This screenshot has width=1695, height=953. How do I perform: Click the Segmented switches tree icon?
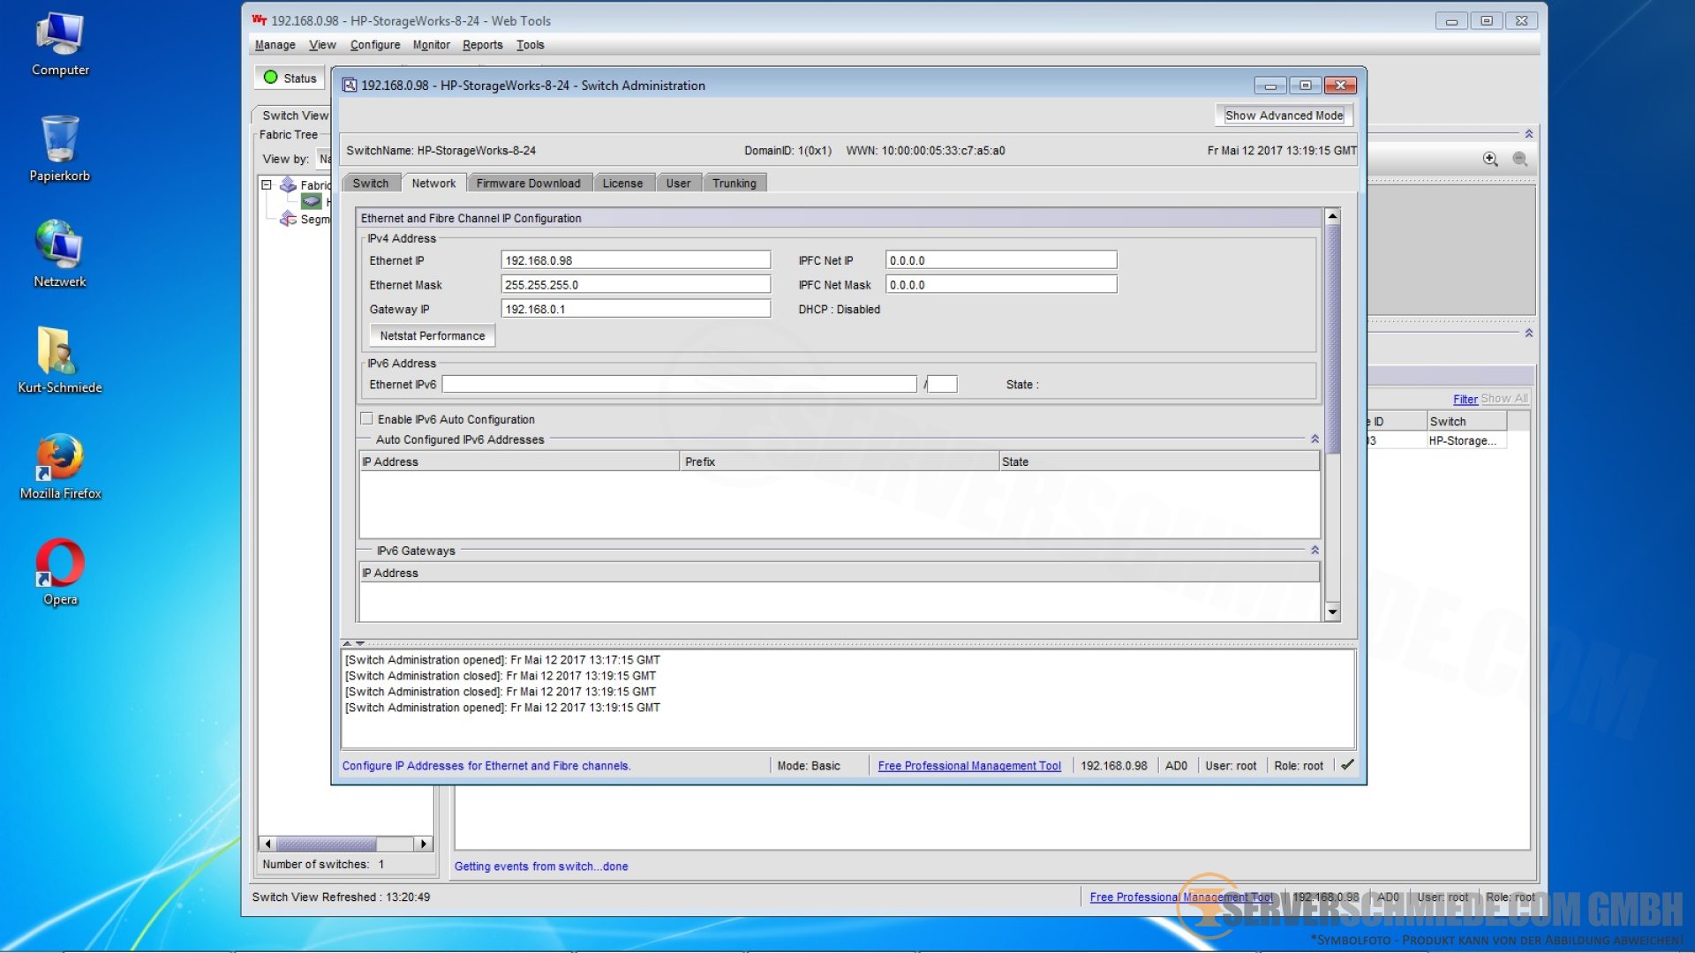(x=288, y=219)
